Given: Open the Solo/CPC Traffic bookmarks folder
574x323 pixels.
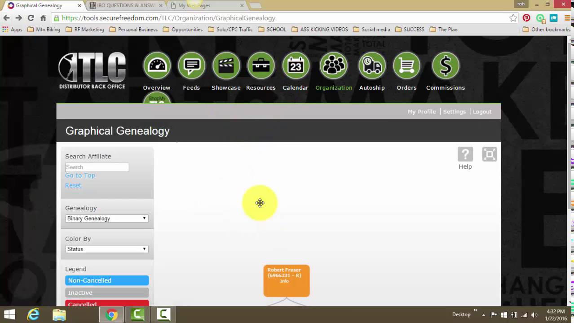Looking at the screenshot, I should click(x=230, y=30).
